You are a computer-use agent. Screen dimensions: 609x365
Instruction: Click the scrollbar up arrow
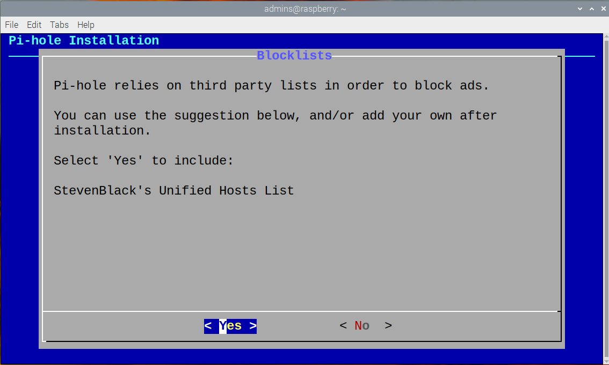pos(606,36)
